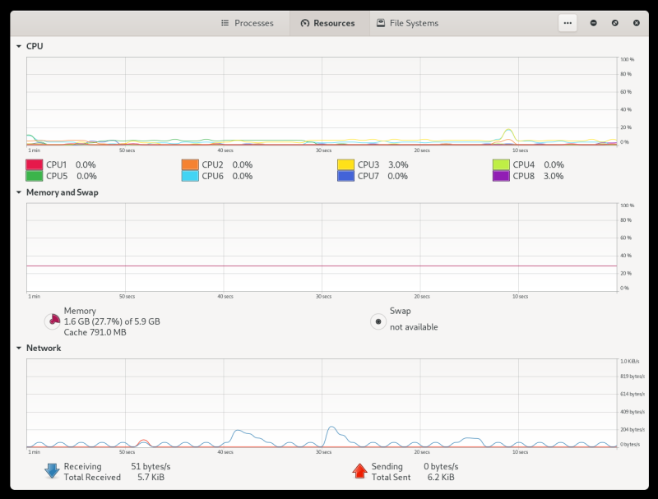The width and height of the screenshot is (658, 499).
Task: Click the CPU8 purple color swatch
Action: 501,176
